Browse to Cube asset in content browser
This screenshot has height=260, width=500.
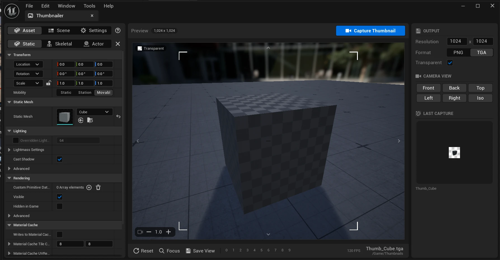pos(90,120)
